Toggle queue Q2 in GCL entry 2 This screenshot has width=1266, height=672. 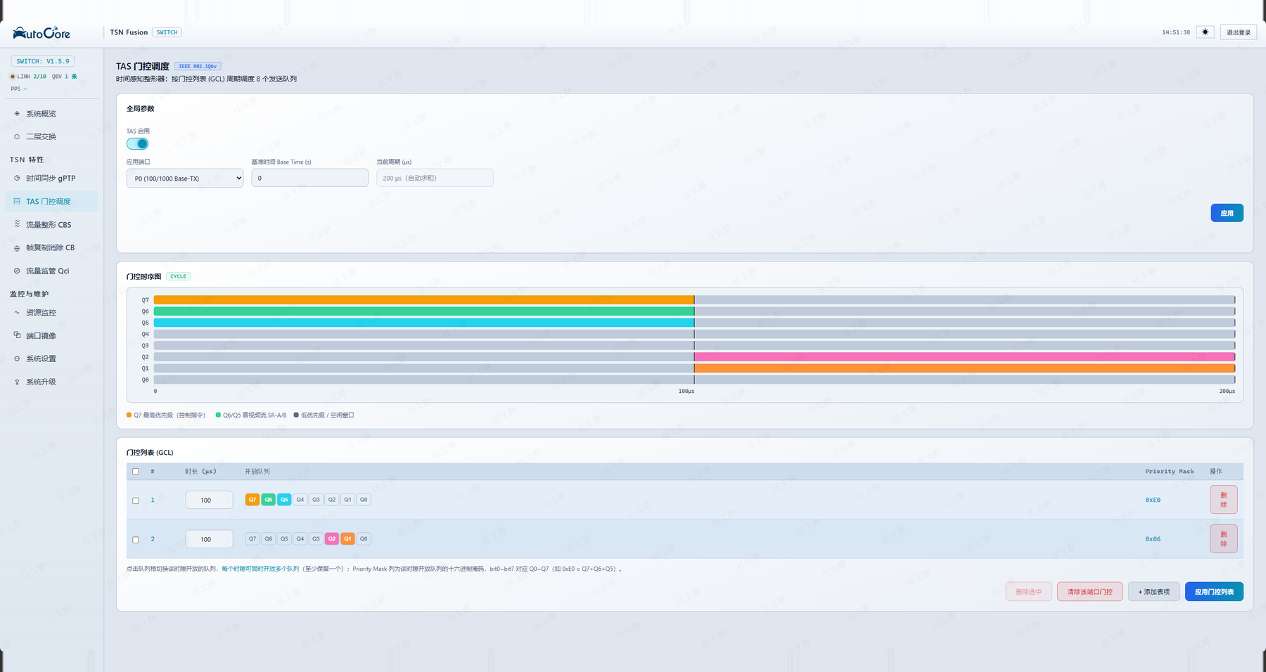[x=332, y=539]
